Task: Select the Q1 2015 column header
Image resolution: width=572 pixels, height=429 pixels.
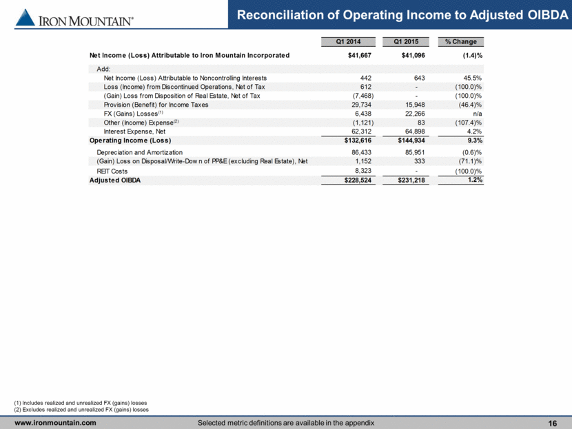Action: pos(406,41)
